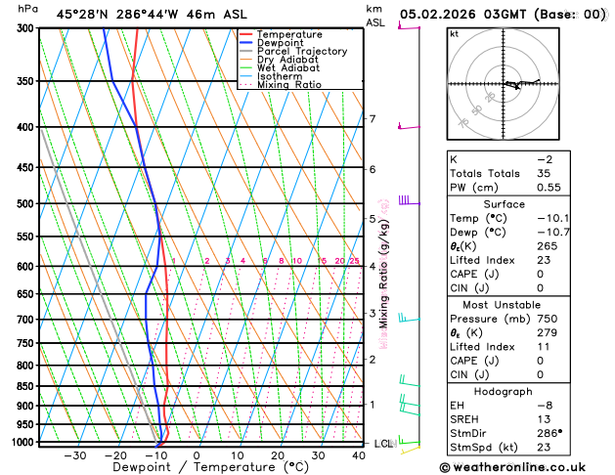Viewport: 615px width, 475px height.
Task: Select the 'Wet Adiabat' legend label
Action: tap(288, 67)
